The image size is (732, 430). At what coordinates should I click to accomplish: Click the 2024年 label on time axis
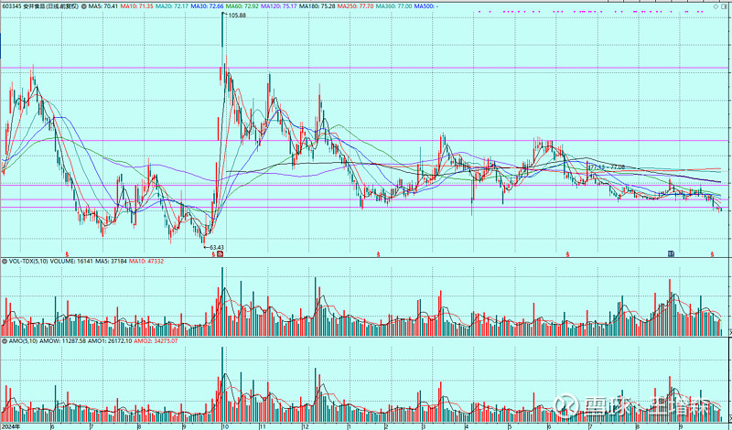pyautogui.click(x=11, y=425)
